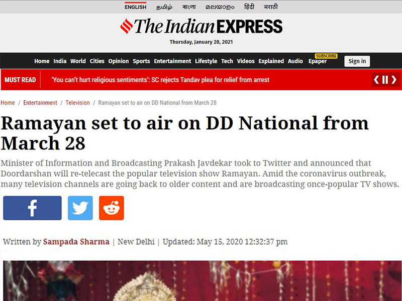Viewport: 402px width, 301px height.
Task: Go to the Sports section
Action: (141, 61)
